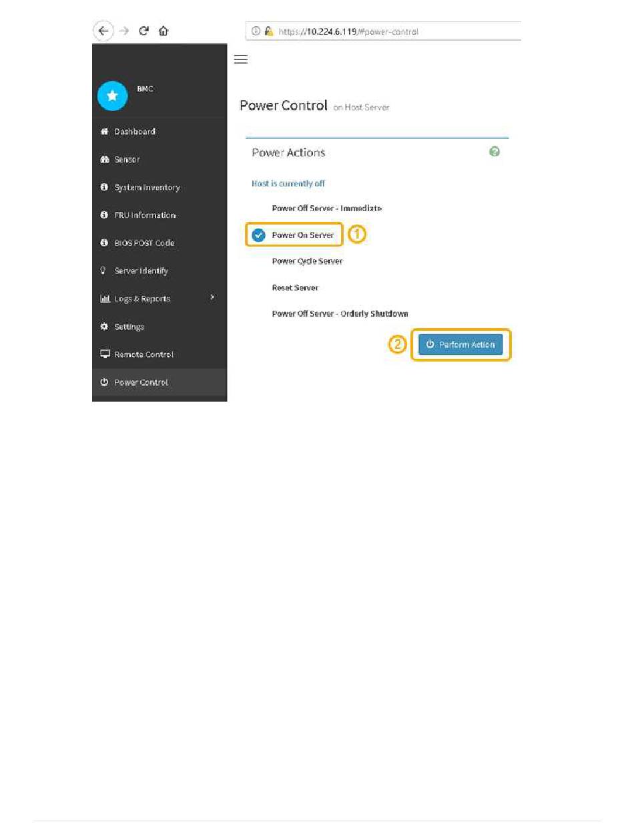
Task: Click the Power Actions panel title
Action: pos(288,152)
